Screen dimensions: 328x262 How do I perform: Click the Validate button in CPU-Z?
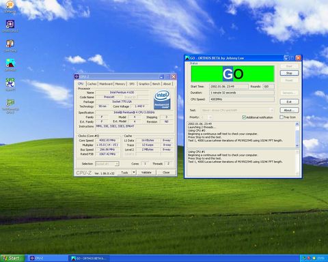pos(146,173)
